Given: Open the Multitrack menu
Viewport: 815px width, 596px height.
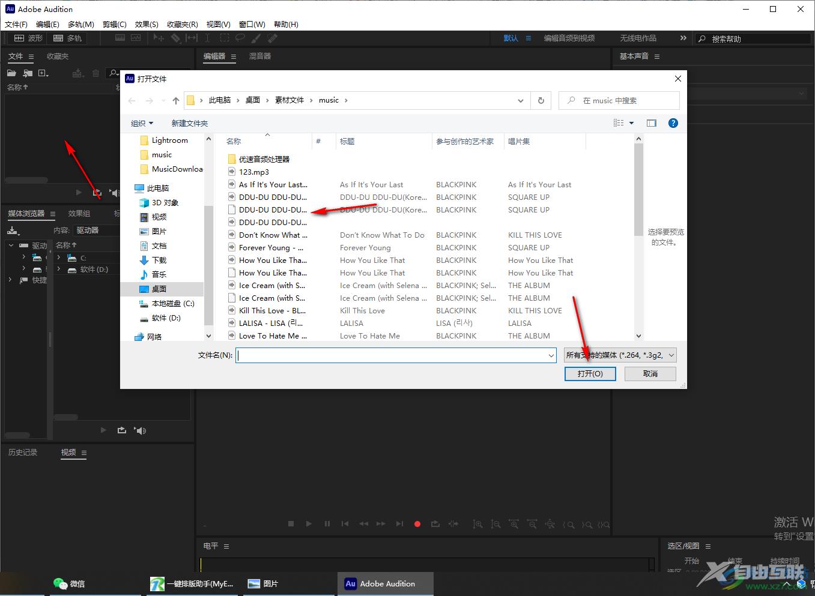Looking at the screenshot, I should 81,25.
